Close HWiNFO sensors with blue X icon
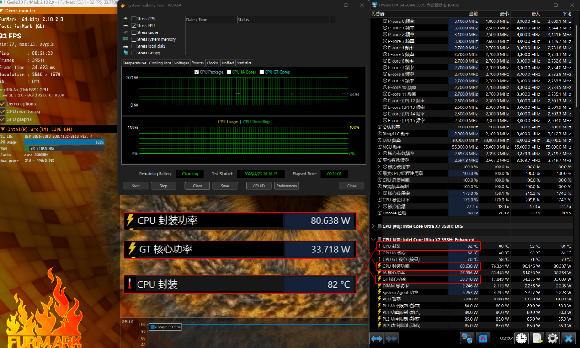 point(569,338)
